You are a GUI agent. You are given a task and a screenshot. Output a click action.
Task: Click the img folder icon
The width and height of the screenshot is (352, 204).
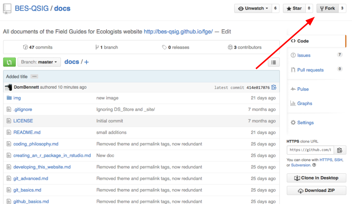tap(9, 98)
